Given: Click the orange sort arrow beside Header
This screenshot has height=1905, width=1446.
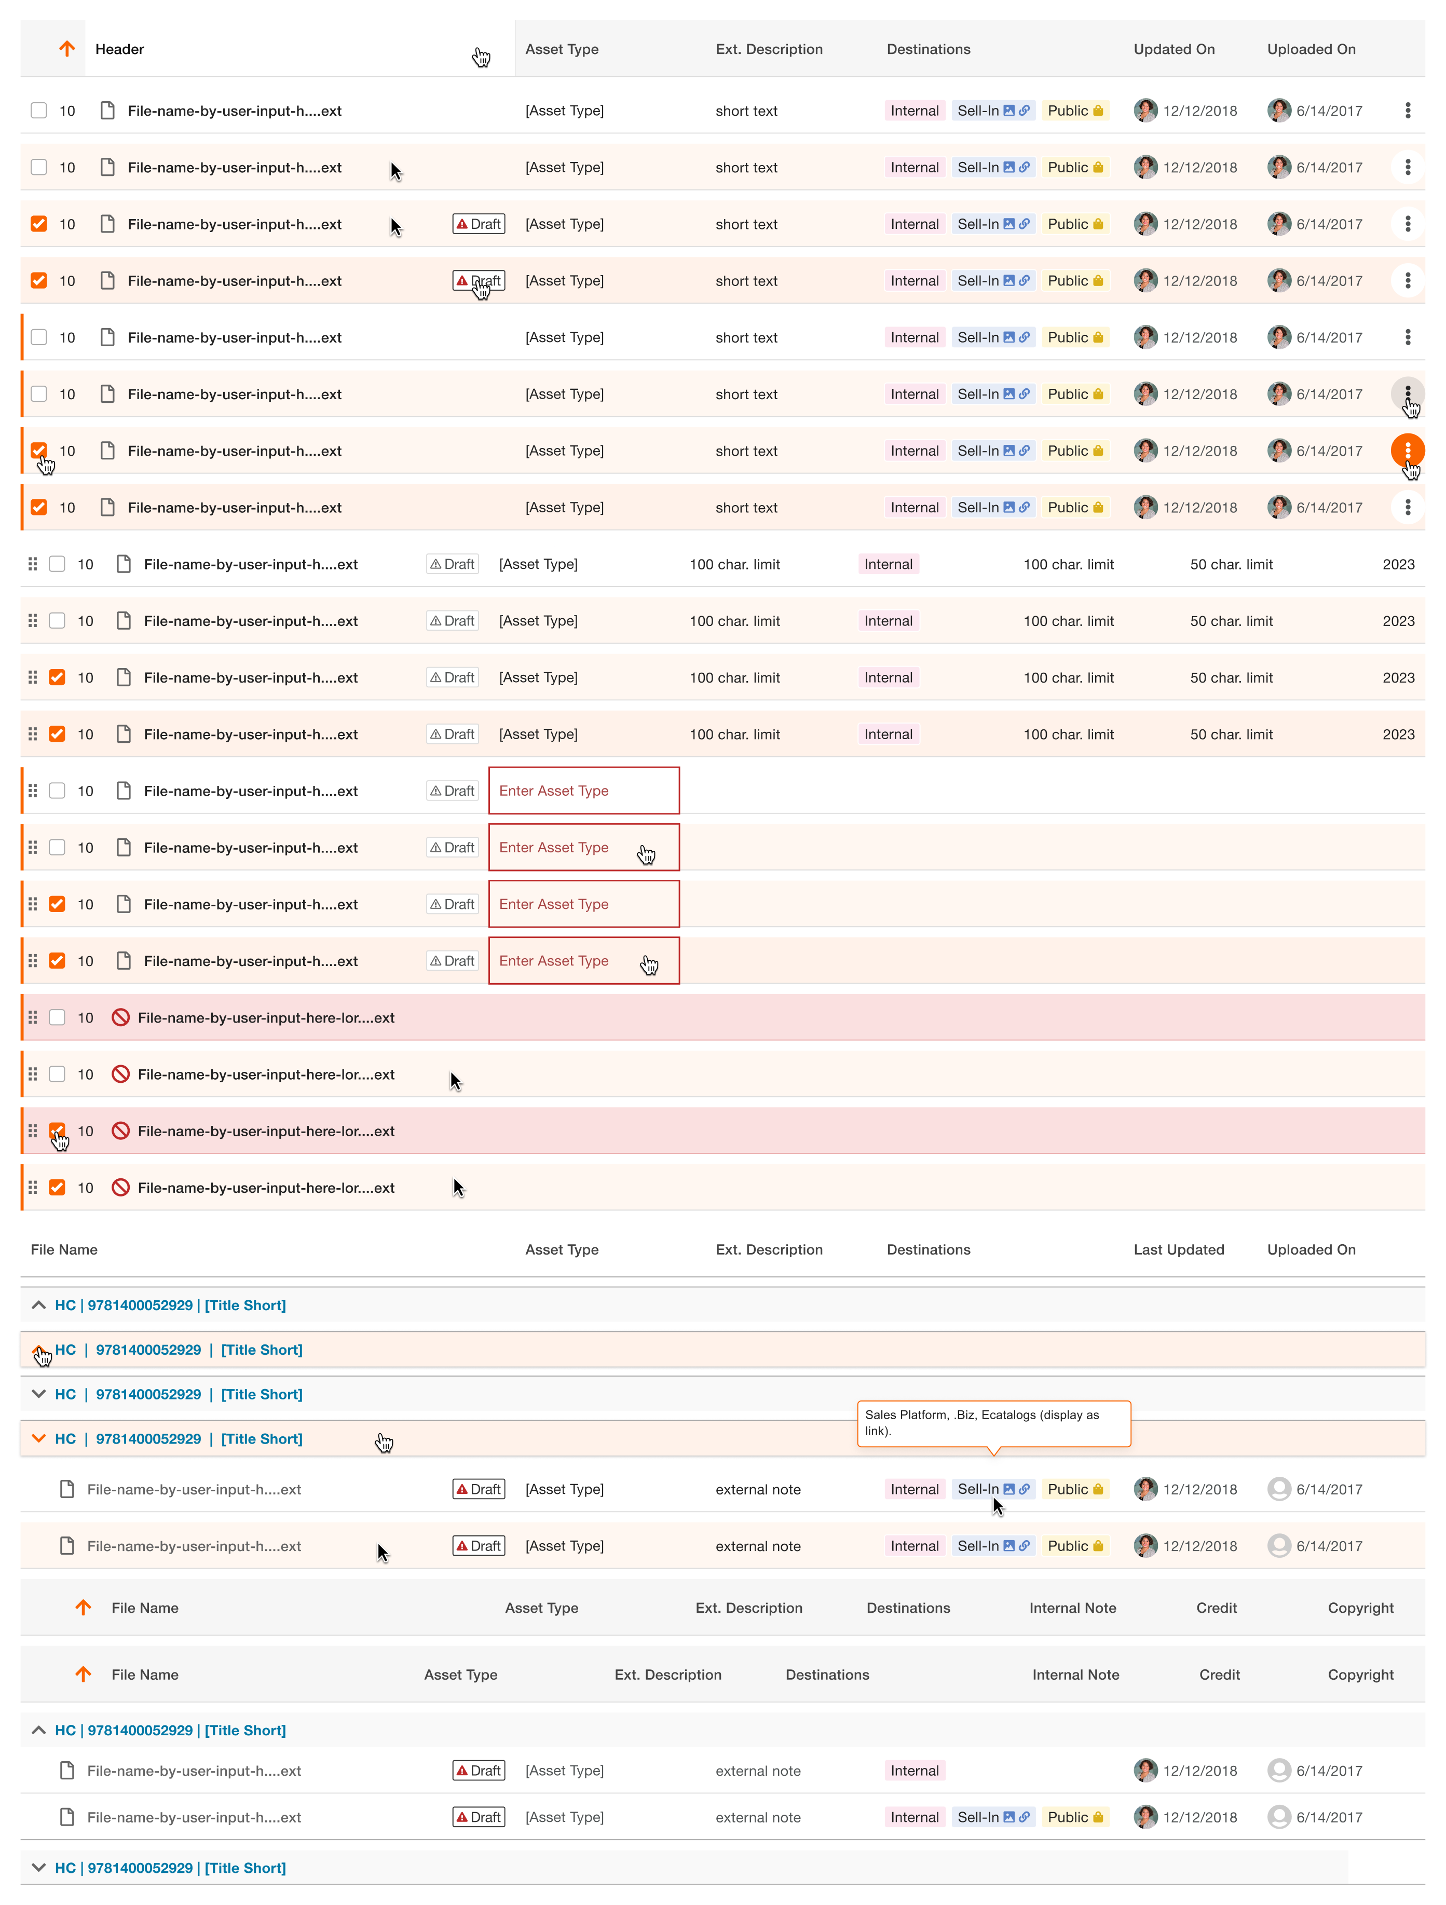Looking at the screenshot, I should pos(67,49).
